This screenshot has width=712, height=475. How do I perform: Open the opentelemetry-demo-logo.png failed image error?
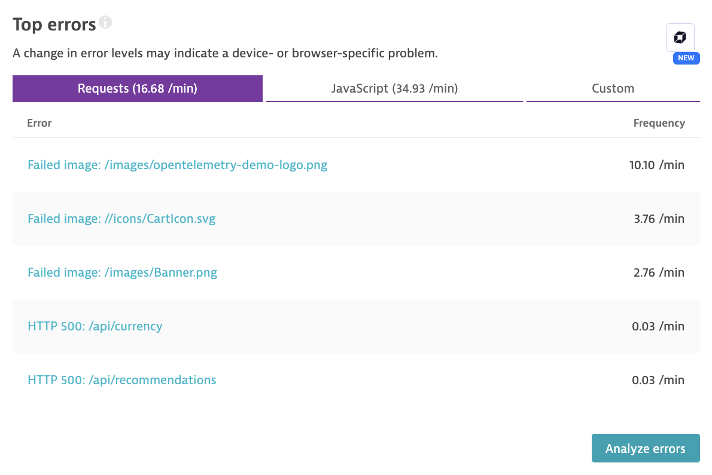click(x=177, y=165)
